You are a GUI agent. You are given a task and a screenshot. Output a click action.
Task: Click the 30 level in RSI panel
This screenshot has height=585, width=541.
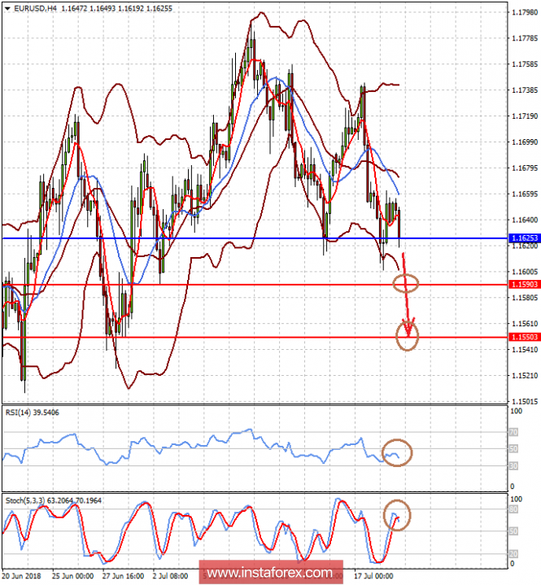[514, 465]
